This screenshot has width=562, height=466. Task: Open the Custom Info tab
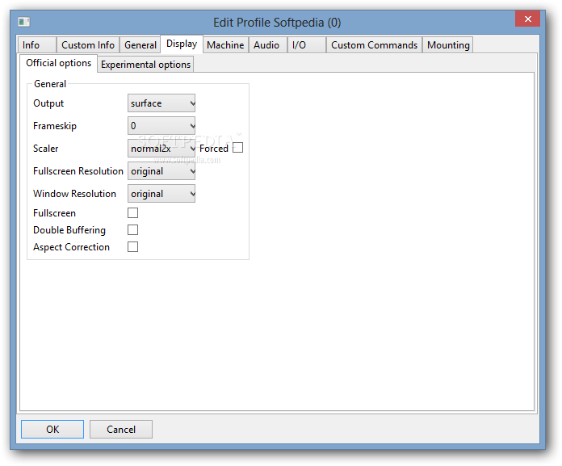click(x=88, y=45)
